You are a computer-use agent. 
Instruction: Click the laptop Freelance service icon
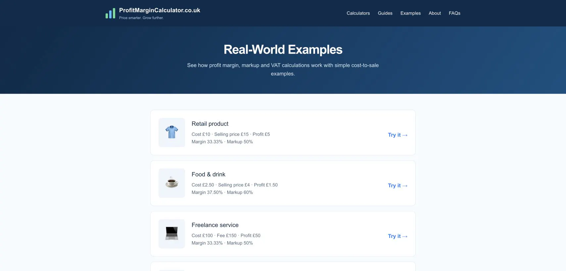pos(172,234)
